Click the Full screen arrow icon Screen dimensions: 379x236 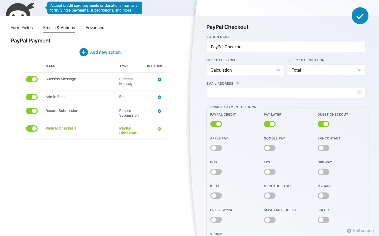point(349,231)
